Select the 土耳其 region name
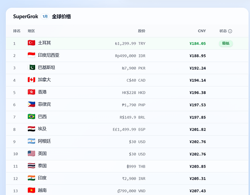Screen dimensions: 250x195 (44, 43)
